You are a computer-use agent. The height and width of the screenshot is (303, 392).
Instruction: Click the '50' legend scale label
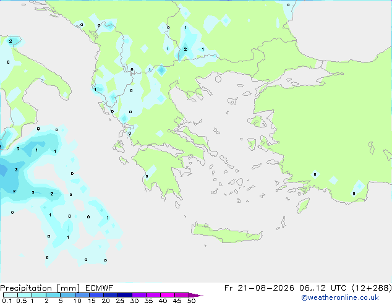tap(191, 301)
